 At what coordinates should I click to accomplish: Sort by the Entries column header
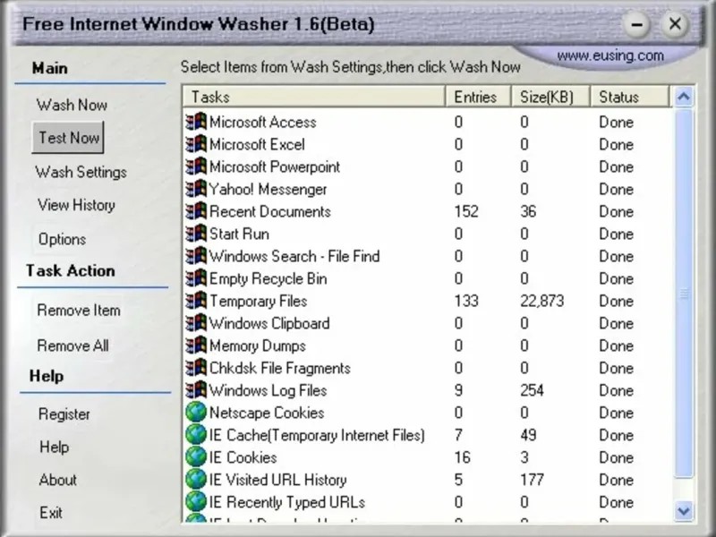click(478, 97)
